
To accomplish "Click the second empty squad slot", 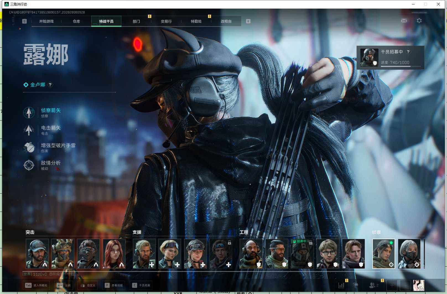I will pyautogui.click(x=405, y=285).
